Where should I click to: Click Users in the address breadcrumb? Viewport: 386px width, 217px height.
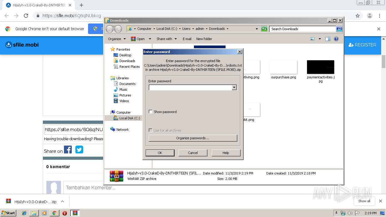[x=186, y=29]
